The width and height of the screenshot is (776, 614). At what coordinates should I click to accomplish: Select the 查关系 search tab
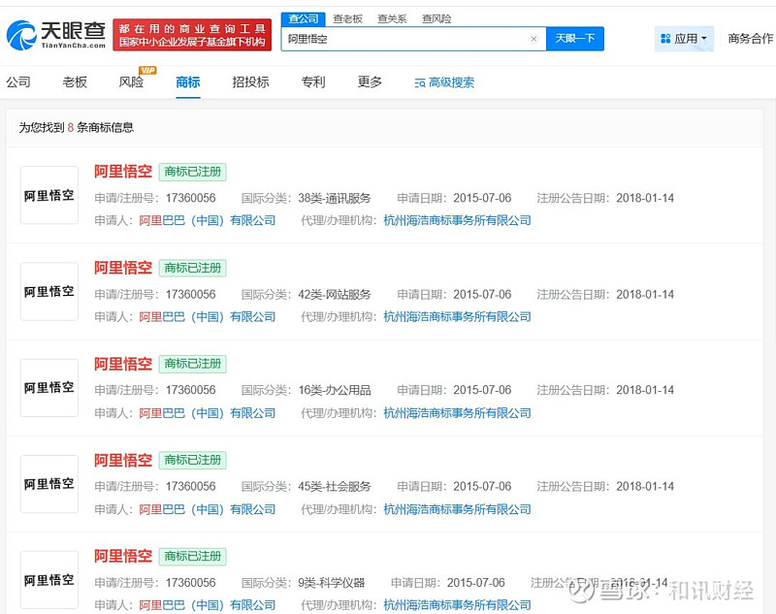pyautogui.click(x=392, y=18)
